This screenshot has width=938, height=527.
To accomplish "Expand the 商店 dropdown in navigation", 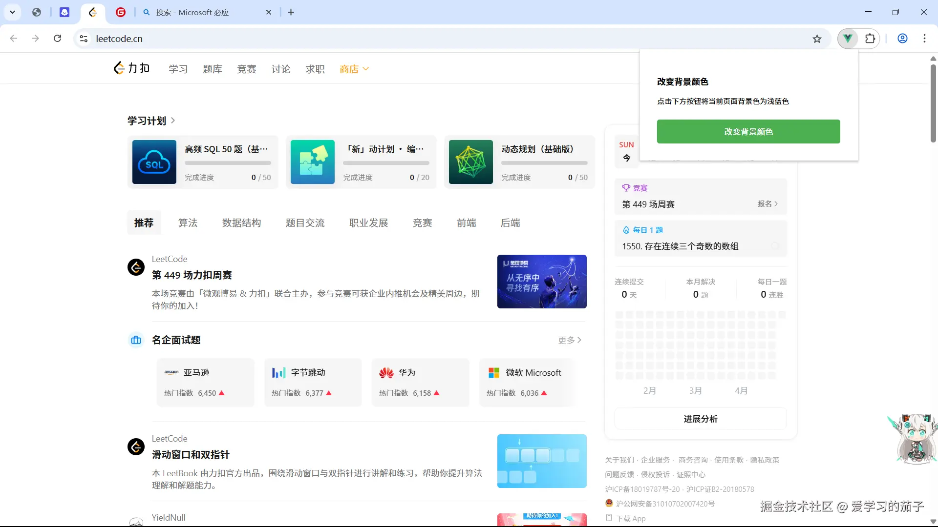I will coord(354,69).
